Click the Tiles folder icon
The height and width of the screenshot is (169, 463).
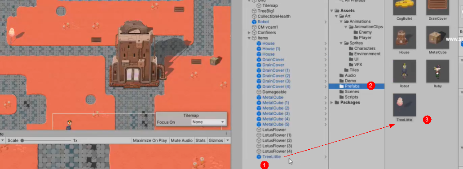tap(346, 70)
